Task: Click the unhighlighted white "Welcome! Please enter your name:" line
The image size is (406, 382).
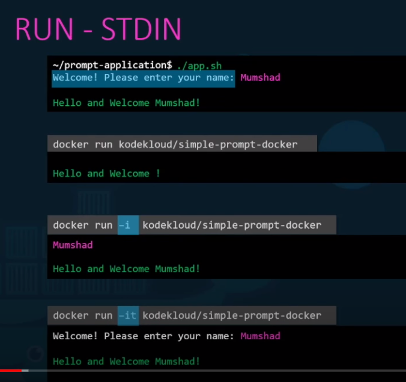Action: [x=144, y=336]
